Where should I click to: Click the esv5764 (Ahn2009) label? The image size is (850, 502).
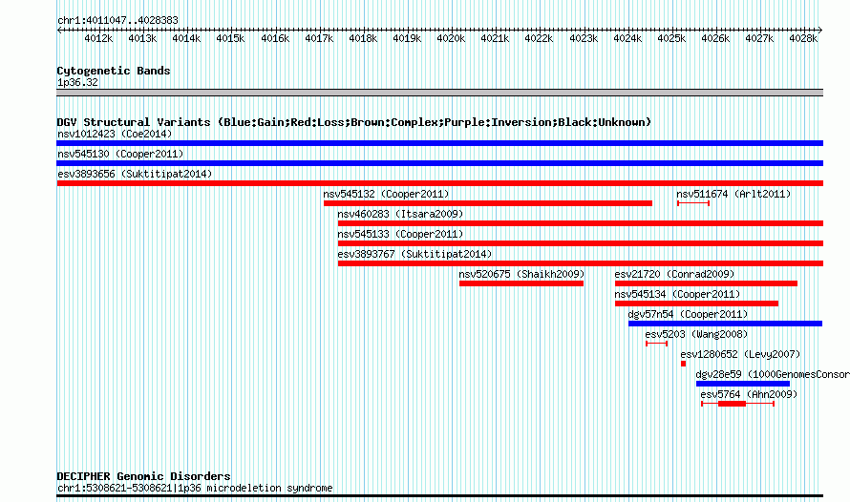click(x=749, y=394)
